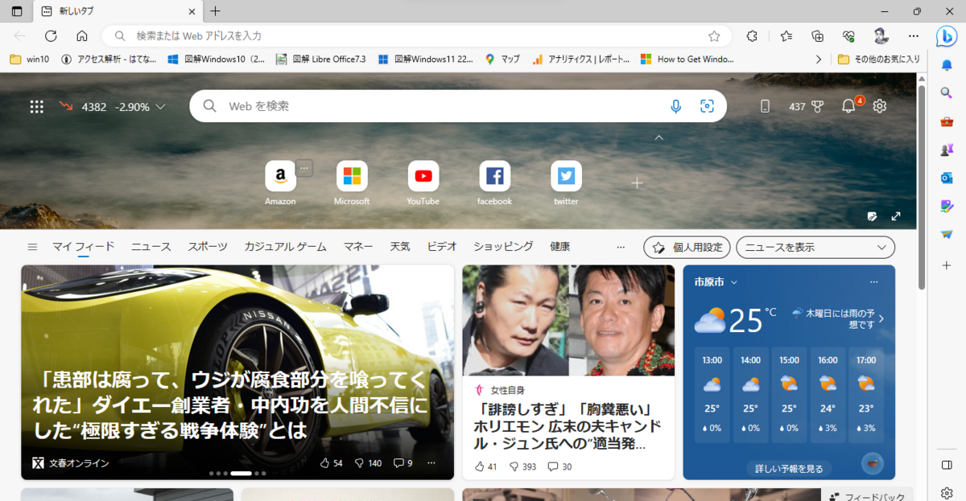Open page layout settings gear on new tab
The height and width of the screenshot is (501, 966).
coord(880,105)
